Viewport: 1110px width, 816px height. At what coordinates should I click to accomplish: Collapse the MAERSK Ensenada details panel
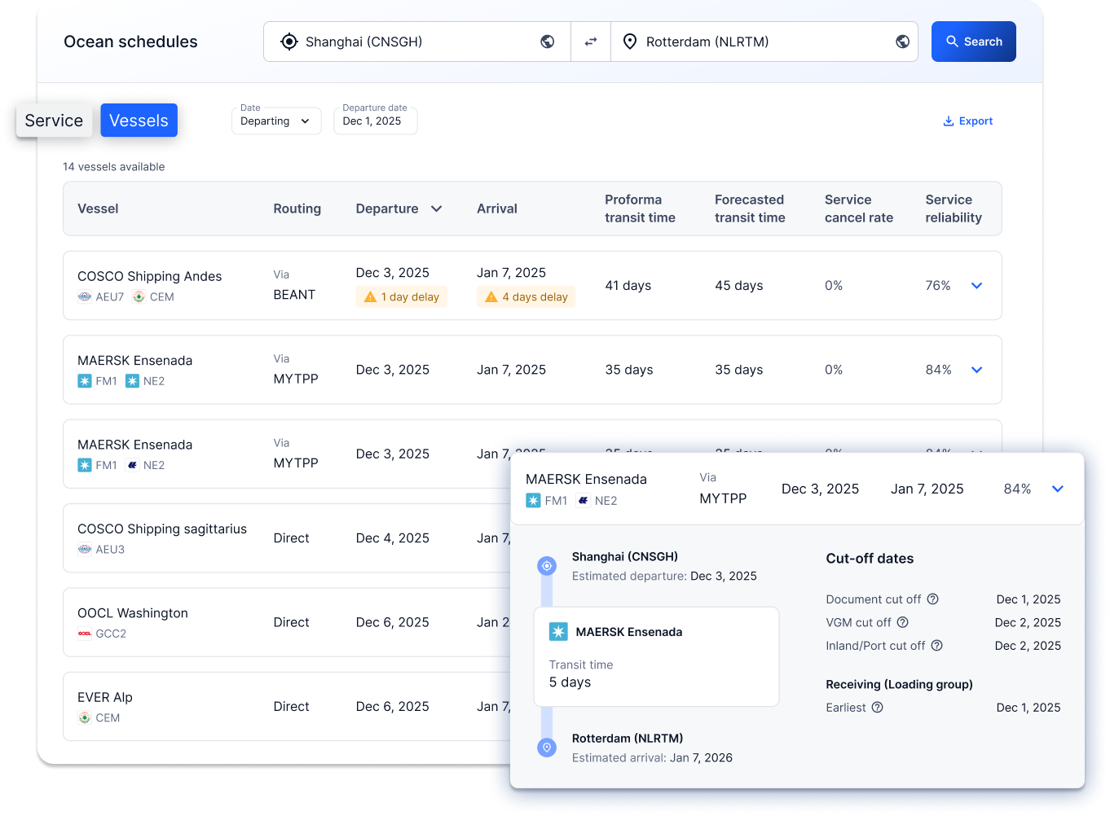point(1057,489)
